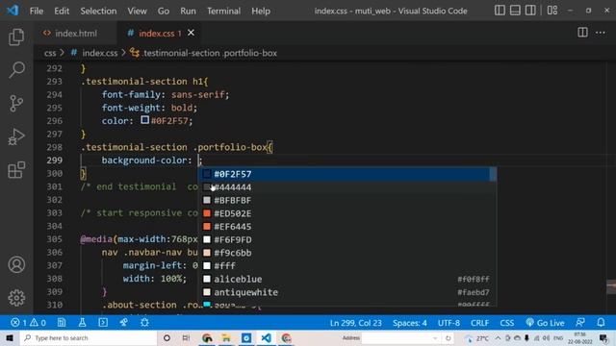Open the Manage gear icon
Viewport: 616px width, 346px height.
[16, 298]
